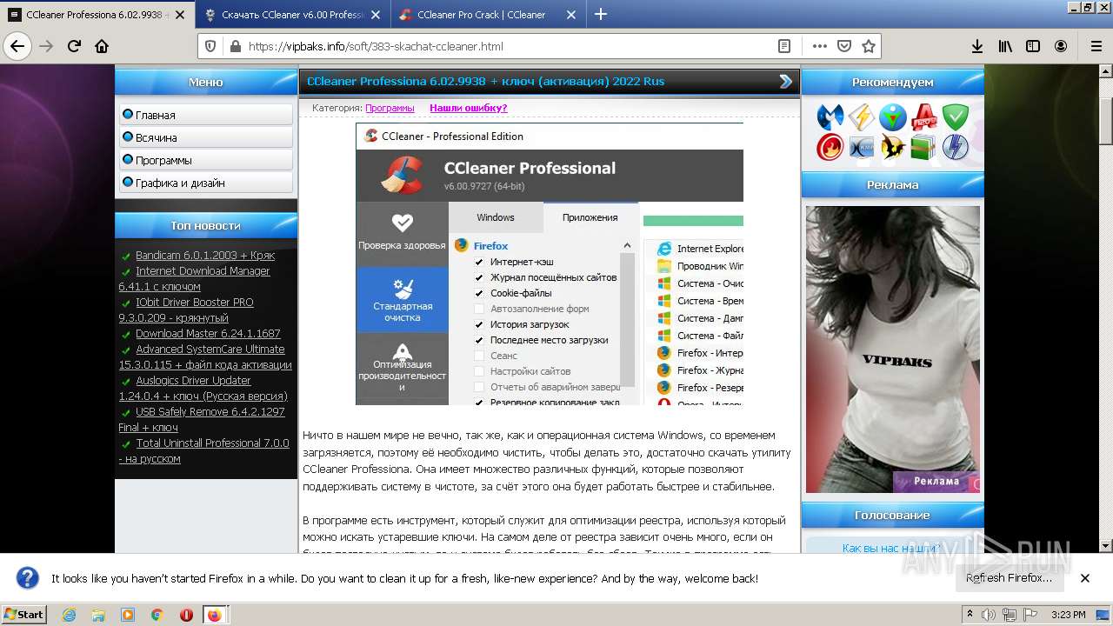Image resolution: width=1113 pixels, height=626 pixels.
Task: Open the Library bookmarks icon
Action: point(1005,46)
